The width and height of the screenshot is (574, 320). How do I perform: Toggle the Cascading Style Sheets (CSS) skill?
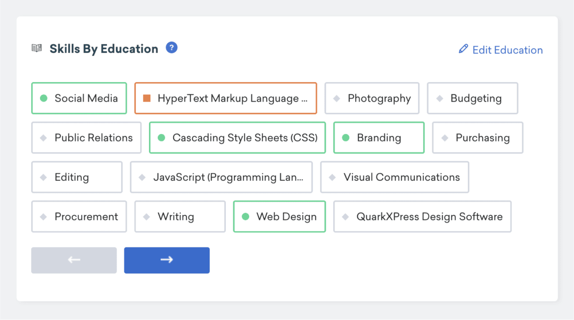tap(237, 138)
